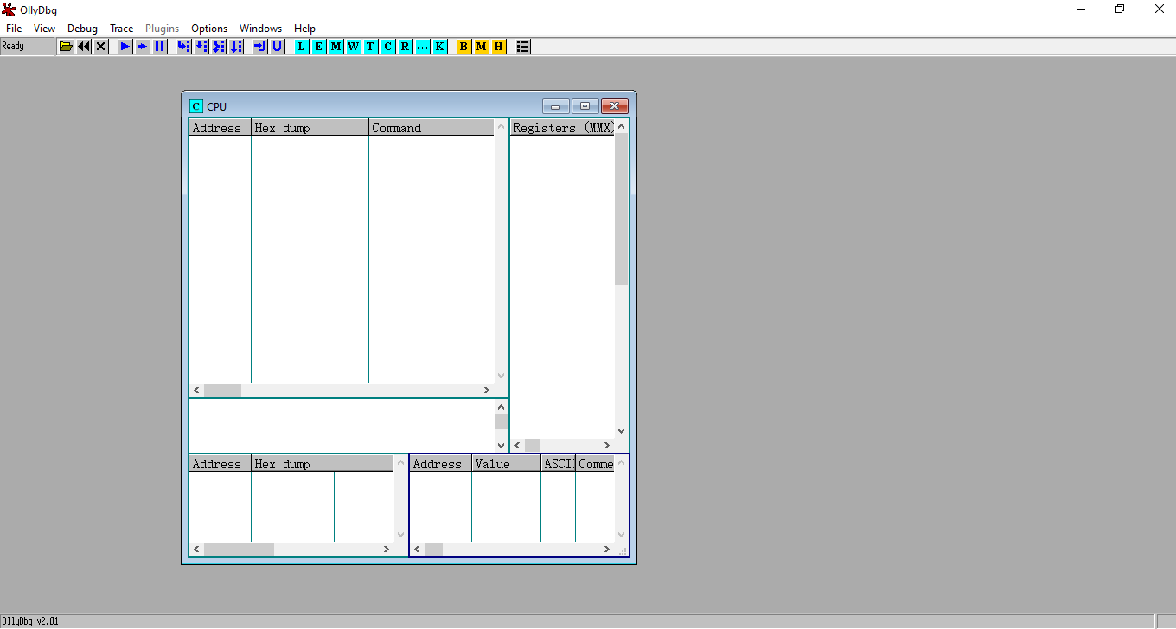Click the Command column header

pyautogui.click(x=431, y=128)
